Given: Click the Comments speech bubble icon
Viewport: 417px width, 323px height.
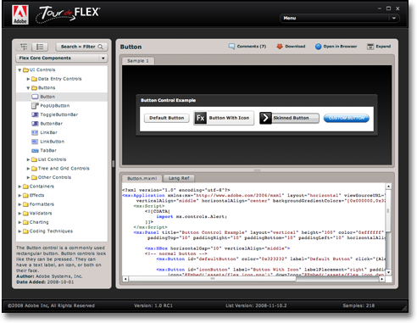Looking at the screenshot, I should 231,47.
